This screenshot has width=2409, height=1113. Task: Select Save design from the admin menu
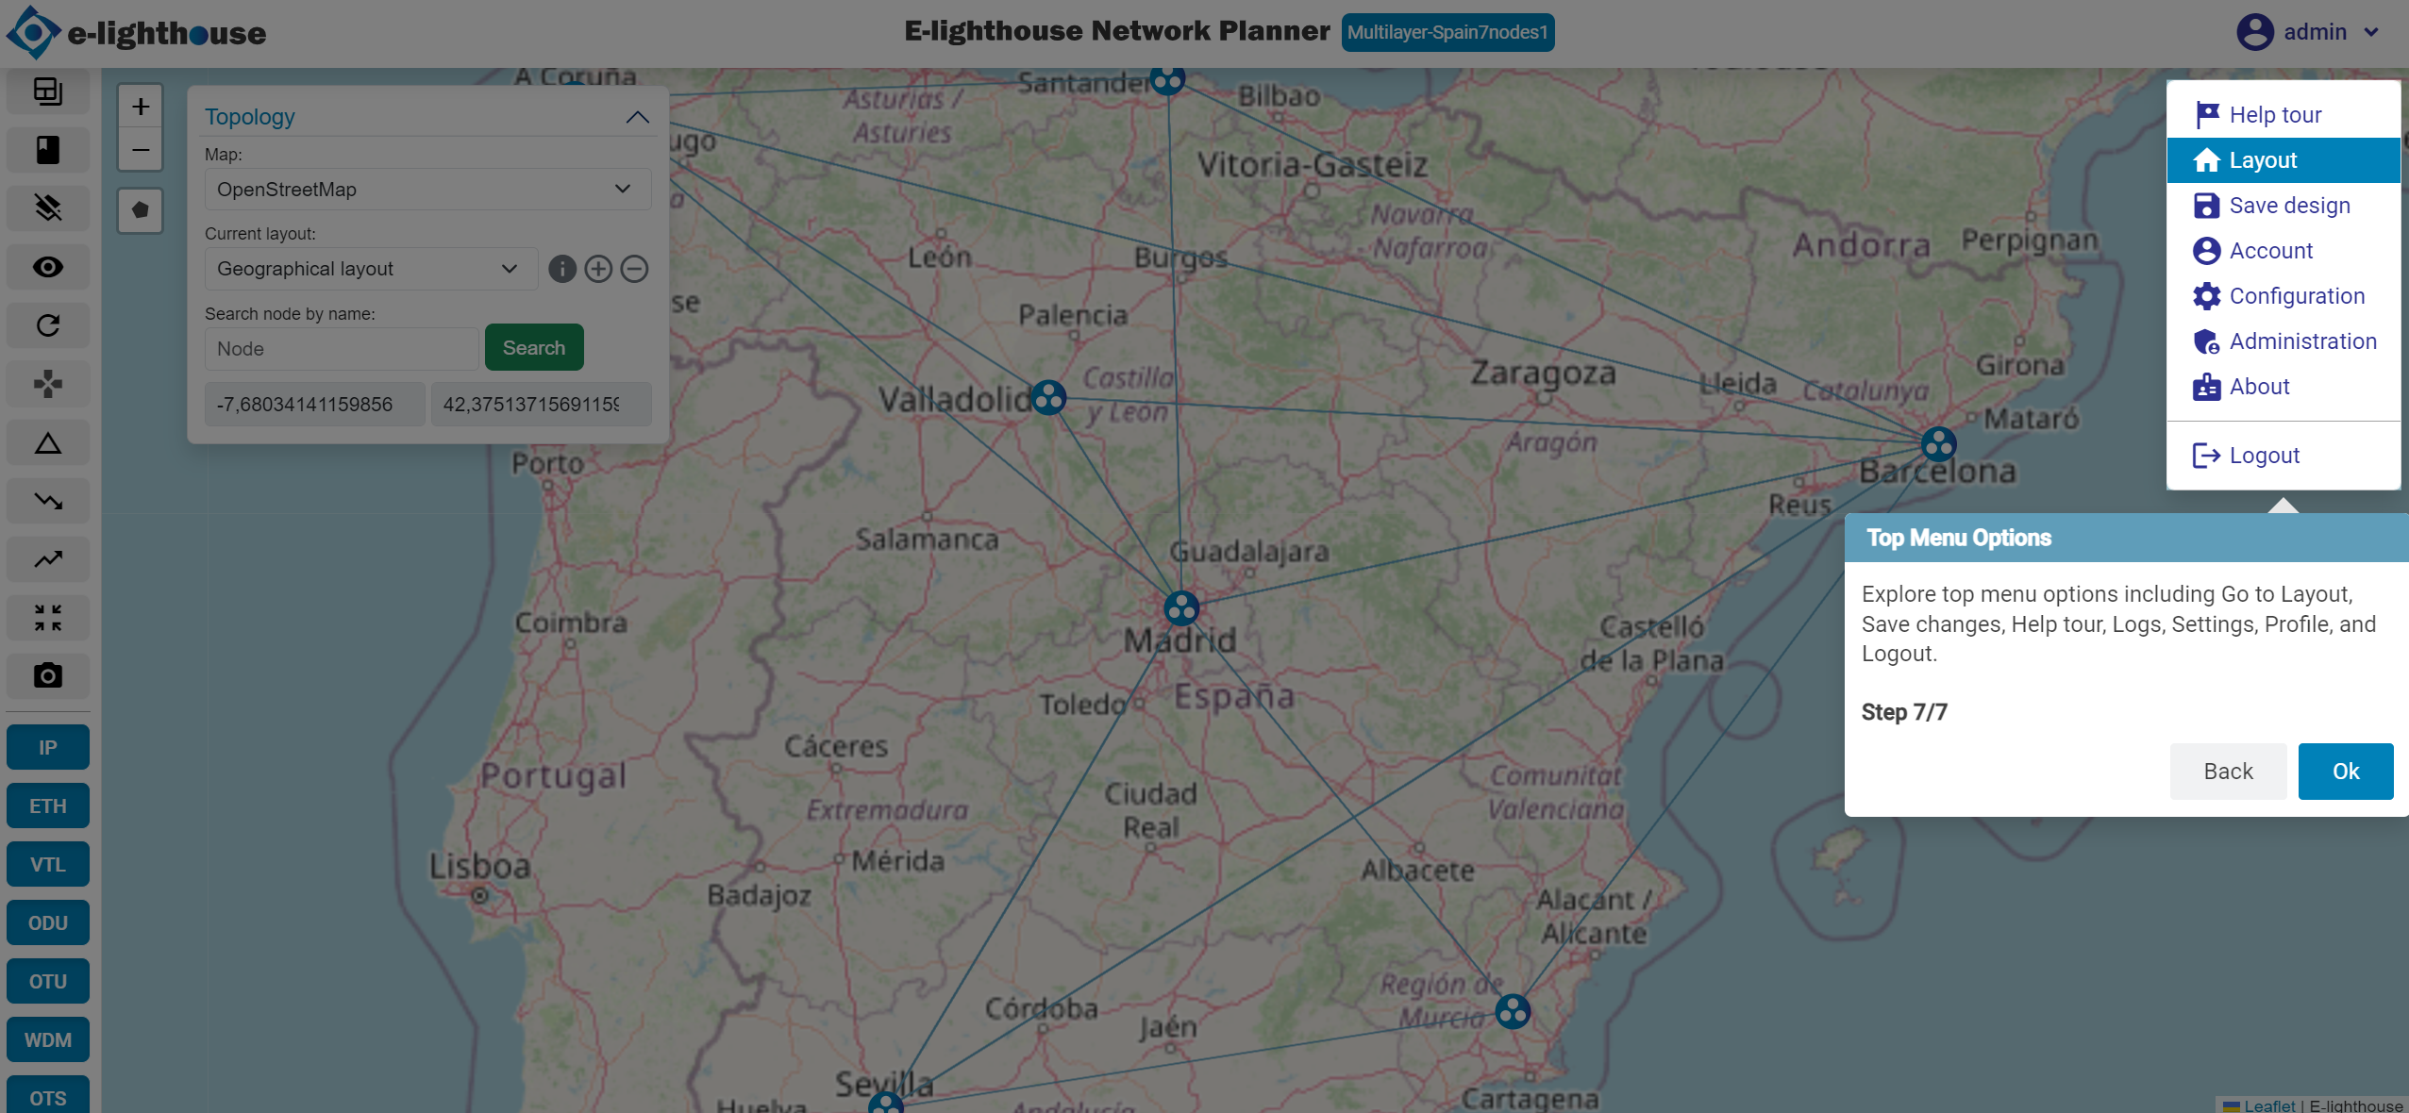pyautogui.click(x=2288, y=206)
